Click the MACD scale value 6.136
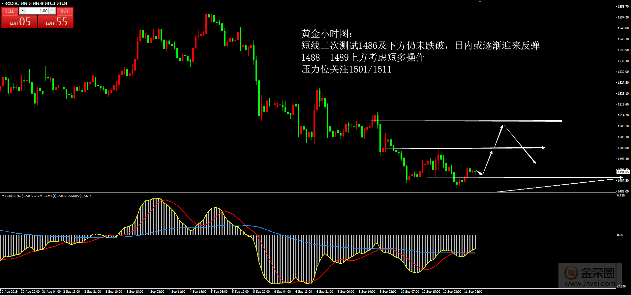The image size is (631, 296). (x=621, y=195)
